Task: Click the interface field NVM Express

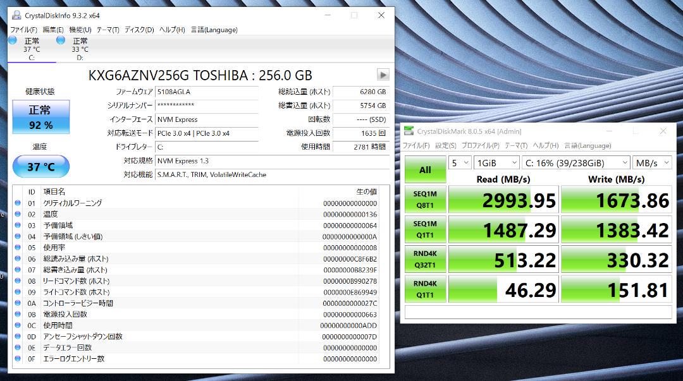Action: pyautogui.click(x=207, y=119)
